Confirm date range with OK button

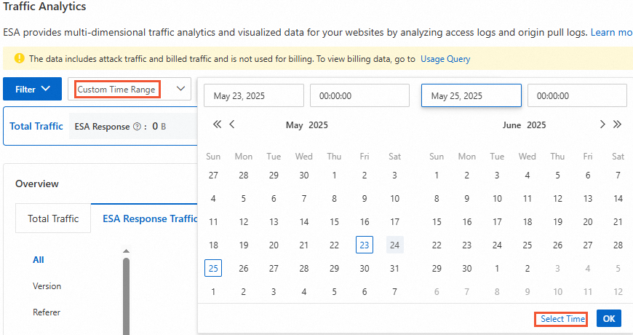tap(608, 319)
